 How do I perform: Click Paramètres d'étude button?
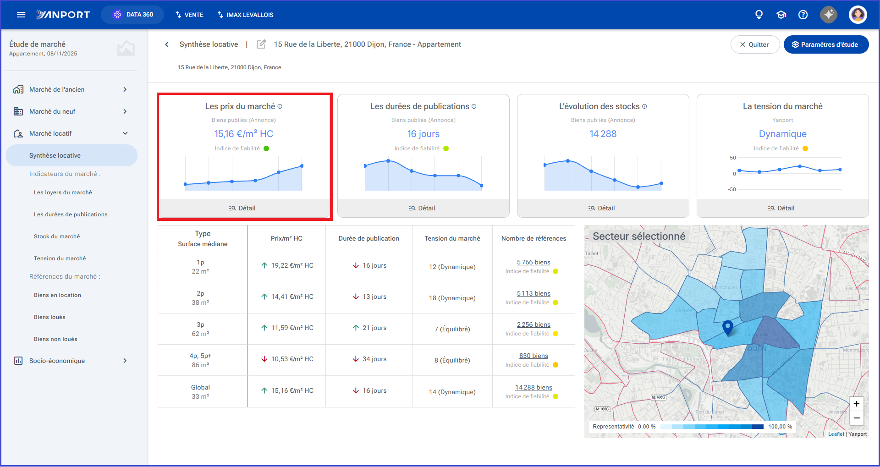point(826,44)
